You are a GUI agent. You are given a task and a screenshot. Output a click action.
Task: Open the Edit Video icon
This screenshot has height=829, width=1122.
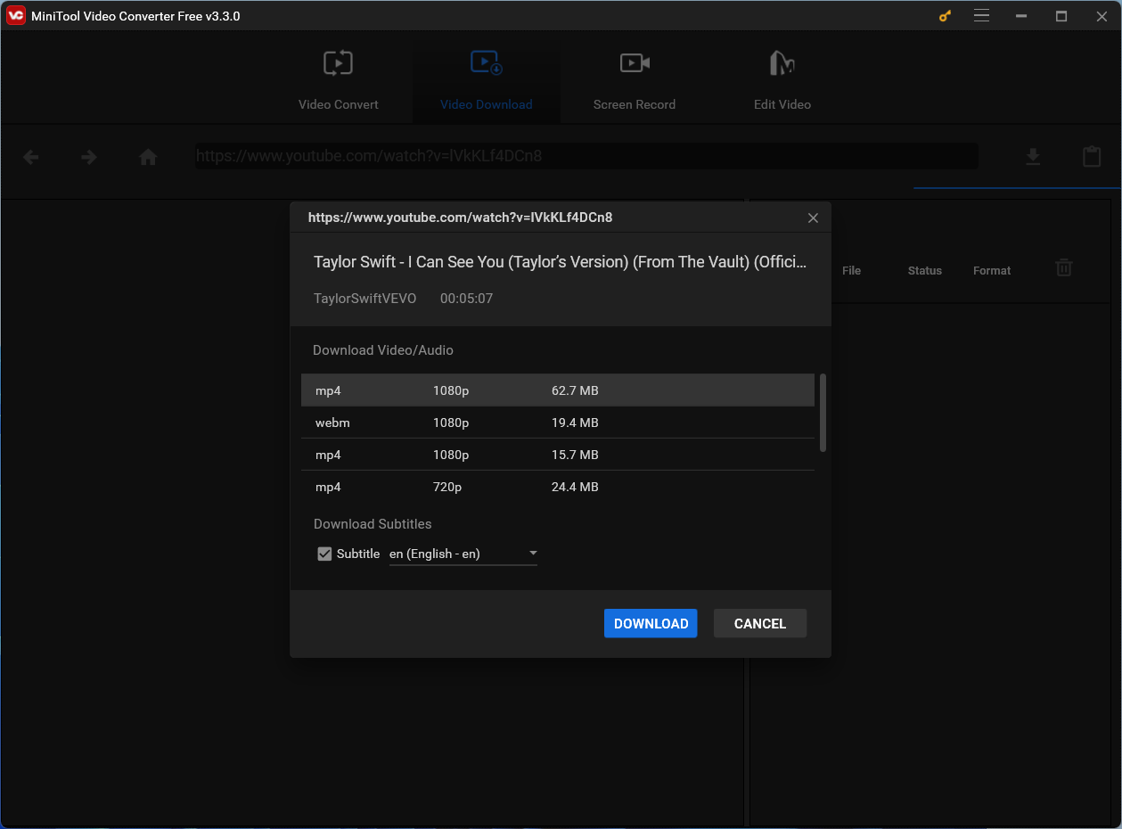782,62
